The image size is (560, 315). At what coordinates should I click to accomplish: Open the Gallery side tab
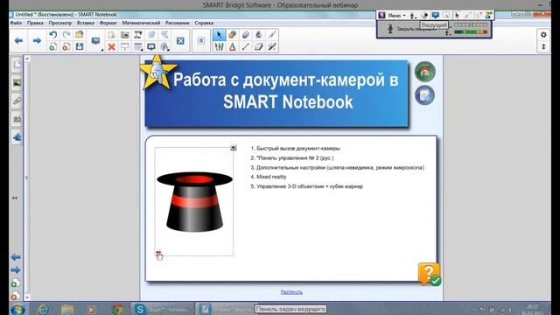[x=17, y=83]
